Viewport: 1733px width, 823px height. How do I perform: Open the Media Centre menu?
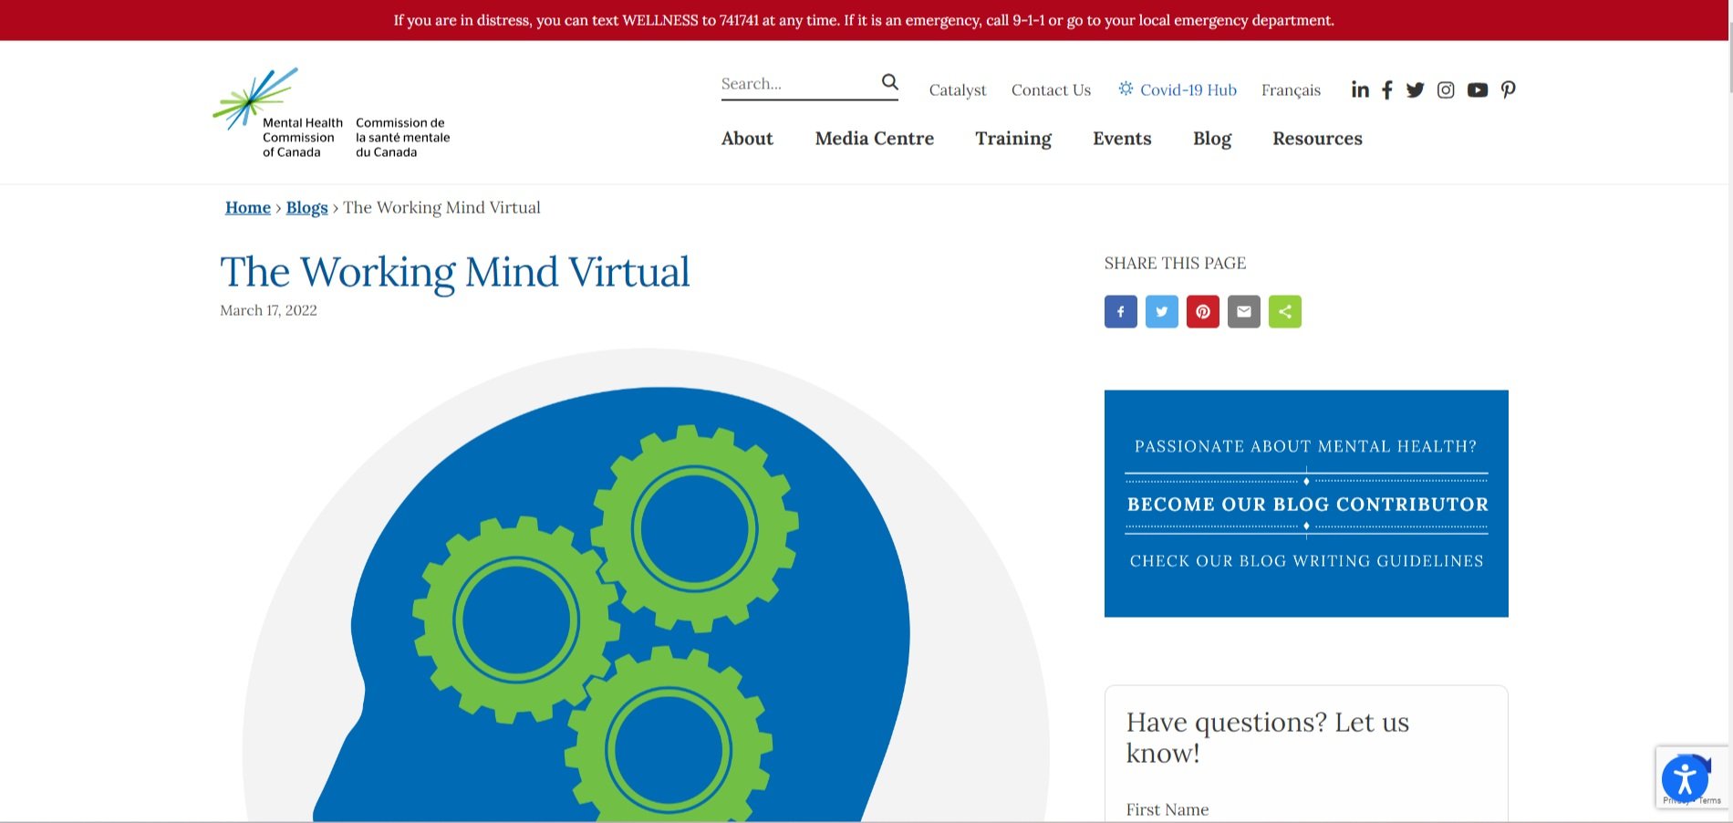point(874,139)
